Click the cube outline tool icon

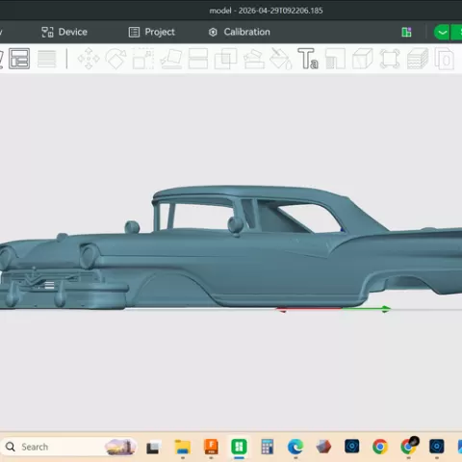point(363,59)
